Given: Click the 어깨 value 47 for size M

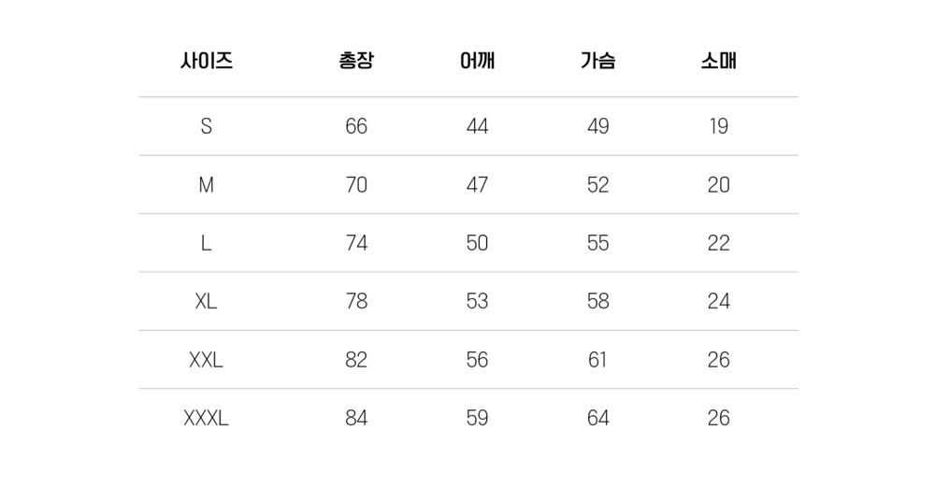Looking at the screenshot, I should tap(477, 185).
